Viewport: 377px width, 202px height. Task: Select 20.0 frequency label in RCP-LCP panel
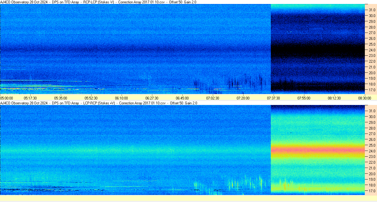[x=372, y=73]
